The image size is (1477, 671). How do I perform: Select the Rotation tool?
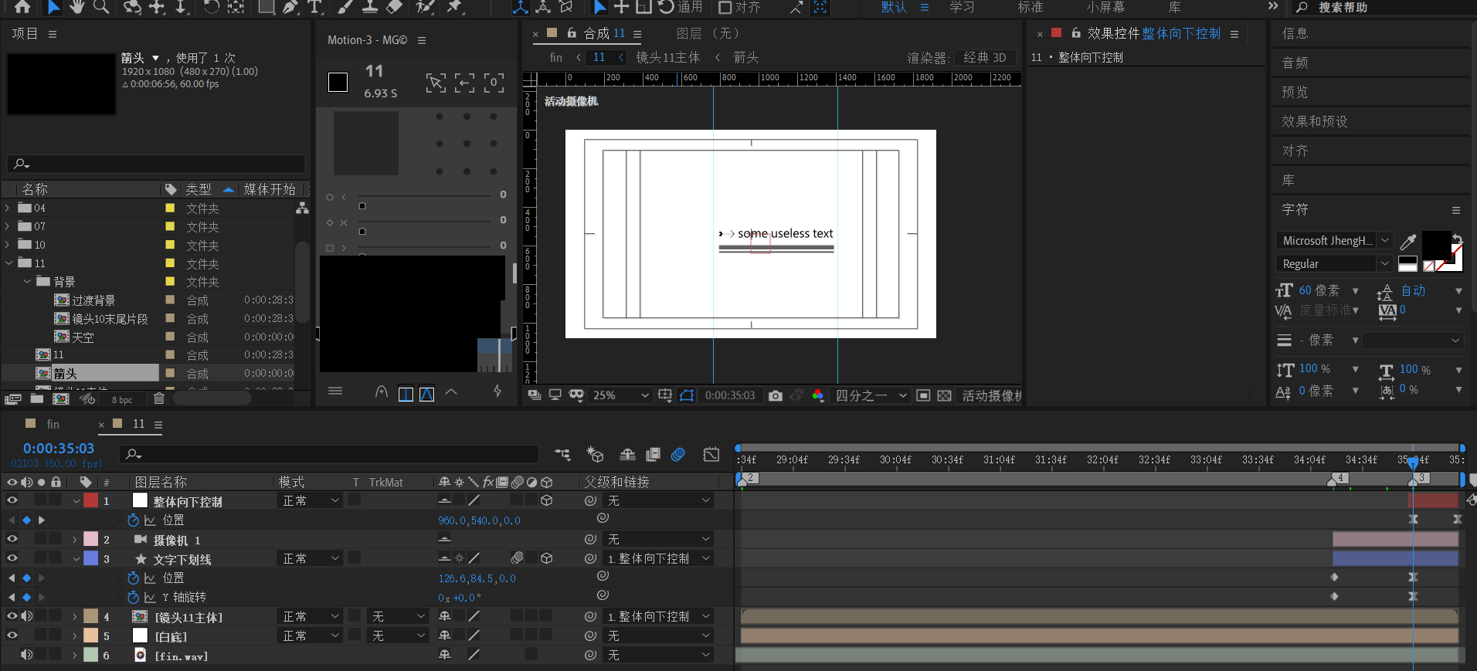(211, 7)
